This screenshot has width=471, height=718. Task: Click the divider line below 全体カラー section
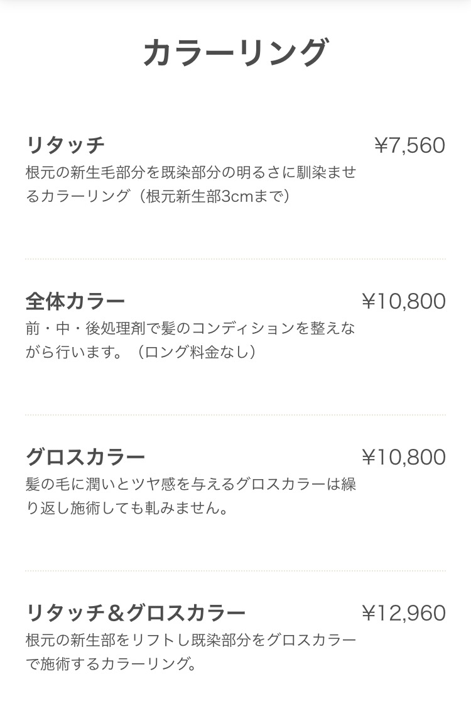click(235, 415)
